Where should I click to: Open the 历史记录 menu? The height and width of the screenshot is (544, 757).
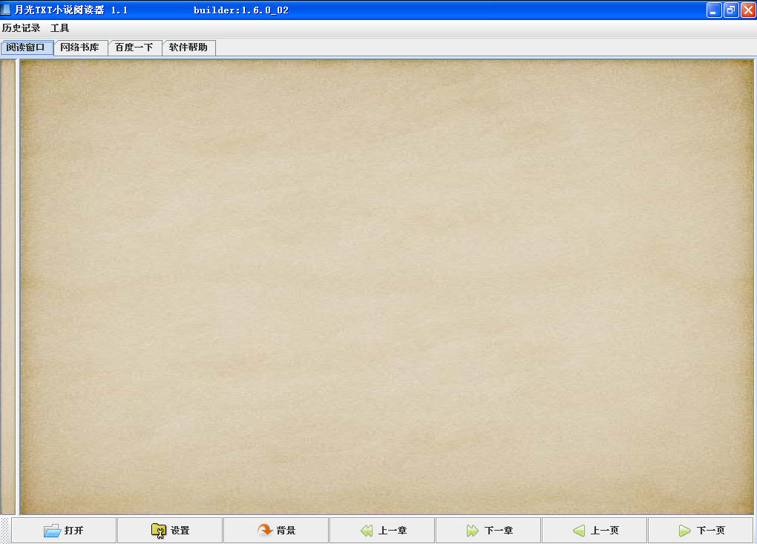tap(22, 28)
